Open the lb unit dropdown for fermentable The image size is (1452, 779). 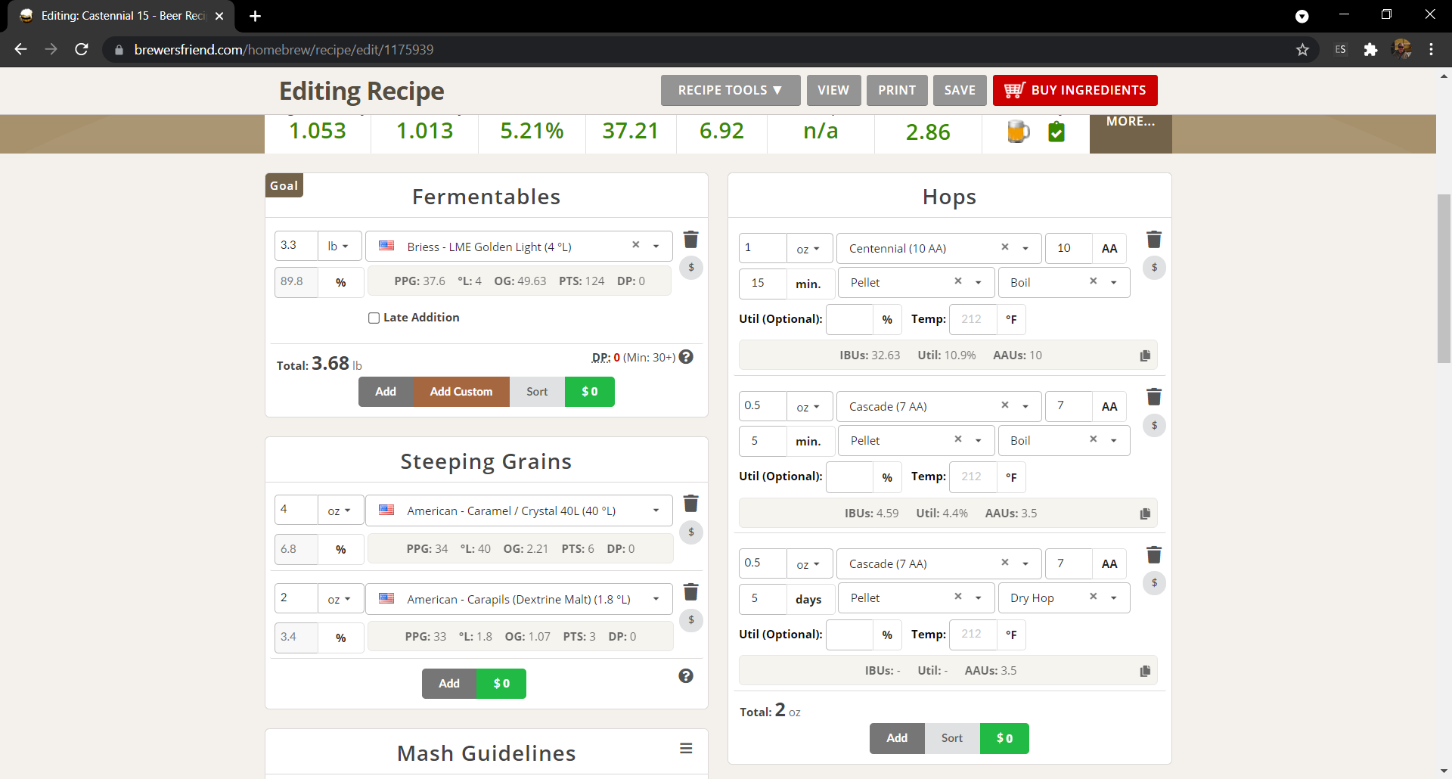click(x=339, y=247)
